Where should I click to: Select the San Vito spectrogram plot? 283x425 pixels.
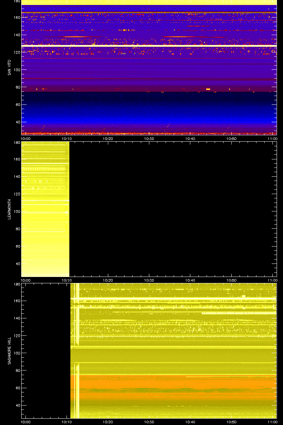(x=149, y=67)
